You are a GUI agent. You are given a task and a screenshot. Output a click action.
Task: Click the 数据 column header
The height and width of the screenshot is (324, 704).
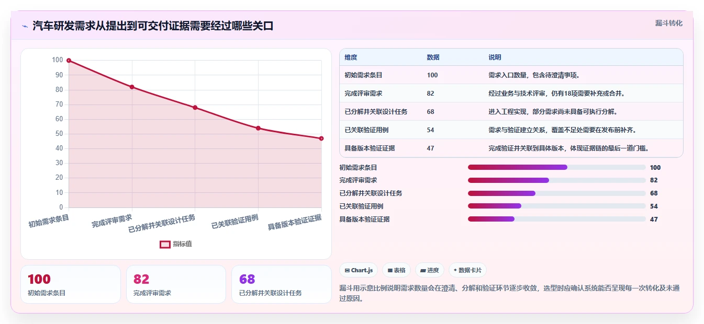coord(433,57)
